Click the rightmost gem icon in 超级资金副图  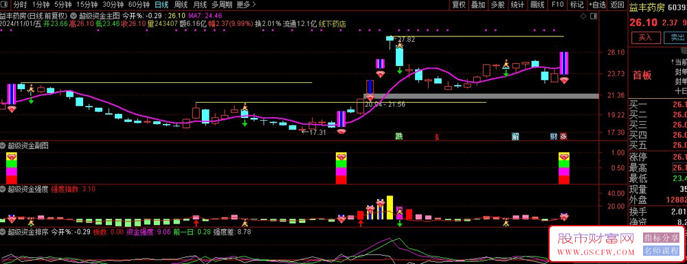[563, 156]
